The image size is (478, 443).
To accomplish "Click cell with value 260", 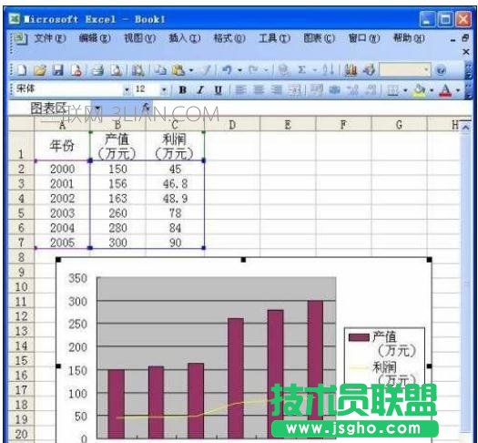I will [x=118, y=213].
